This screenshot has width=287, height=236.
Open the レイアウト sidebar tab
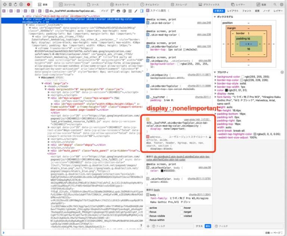click(233, 11)
